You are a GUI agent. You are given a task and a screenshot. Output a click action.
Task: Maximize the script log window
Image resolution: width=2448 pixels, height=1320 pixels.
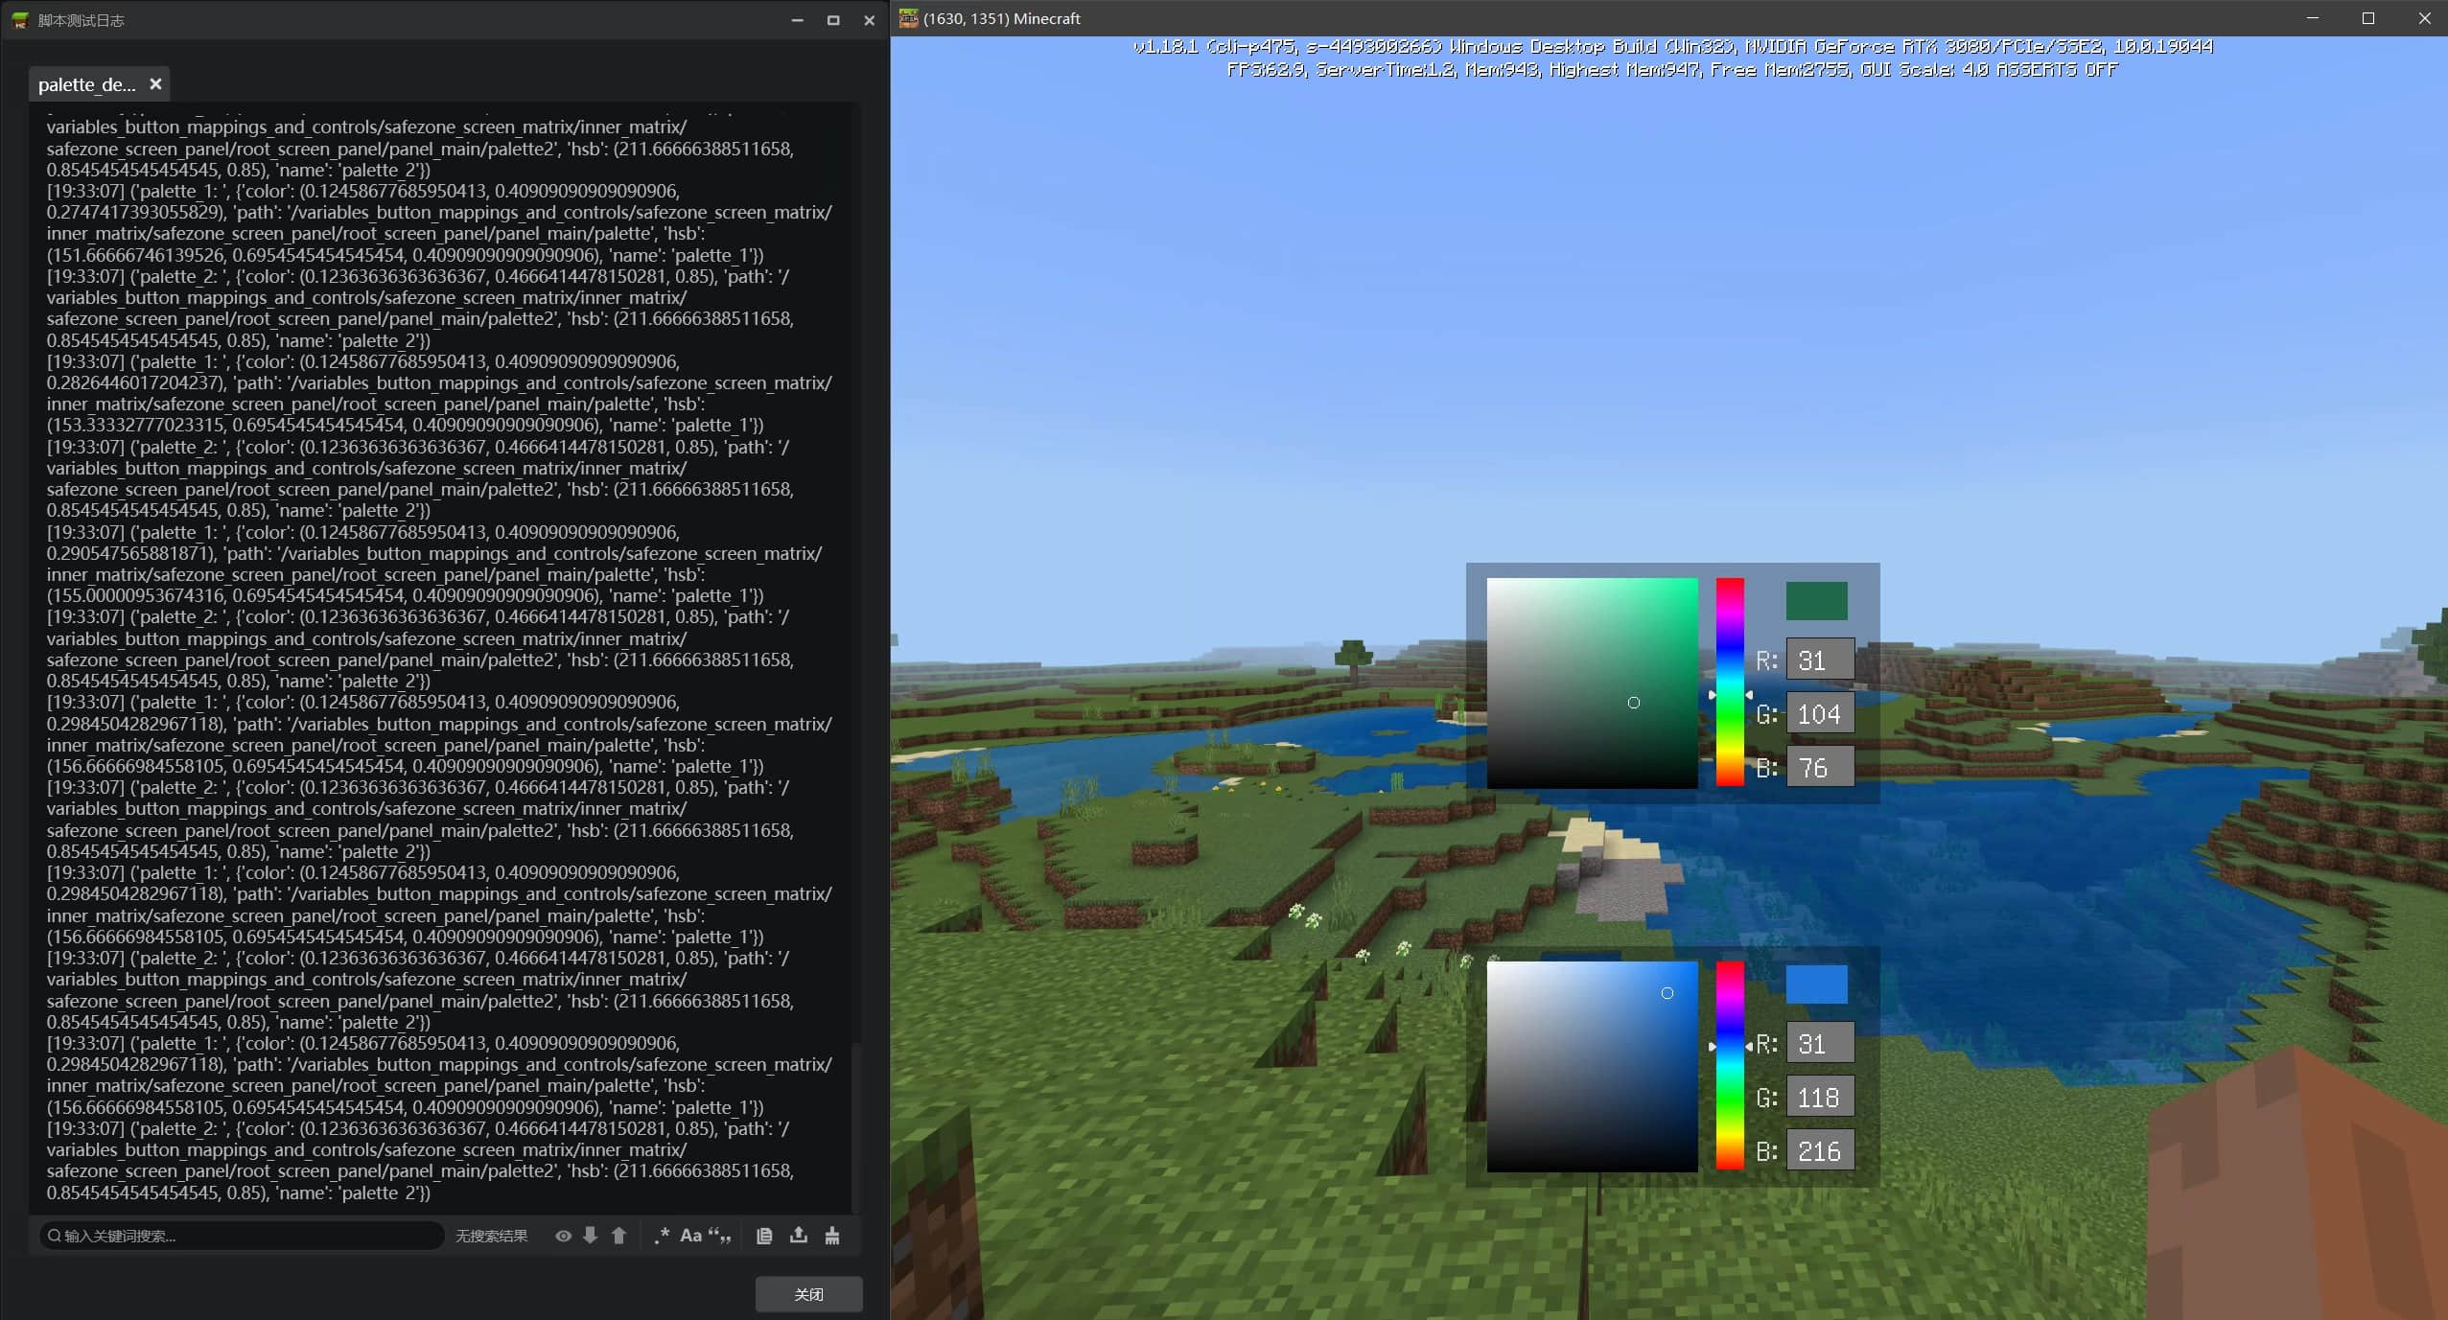pos(833,20)
